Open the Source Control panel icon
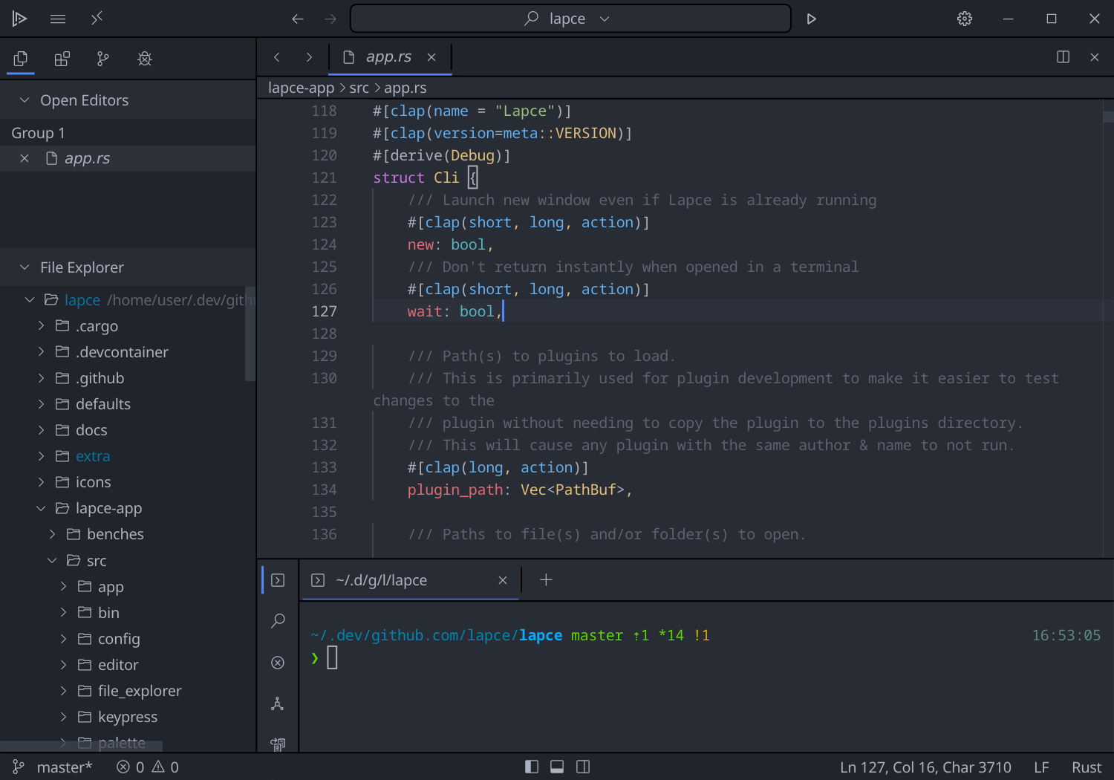The image size is (1114, 780). coord(103,59)
